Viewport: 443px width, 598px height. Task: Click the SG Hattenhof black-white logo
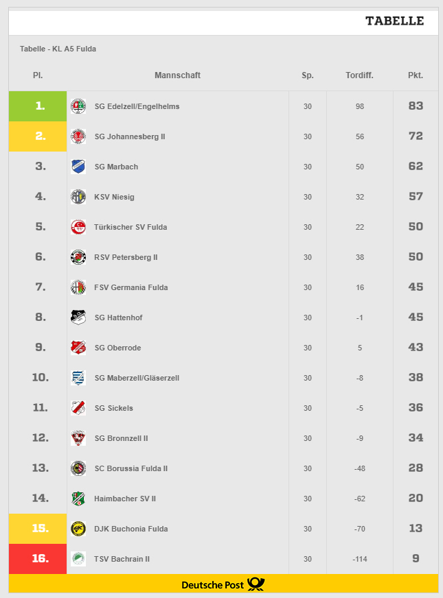[78, 318]
